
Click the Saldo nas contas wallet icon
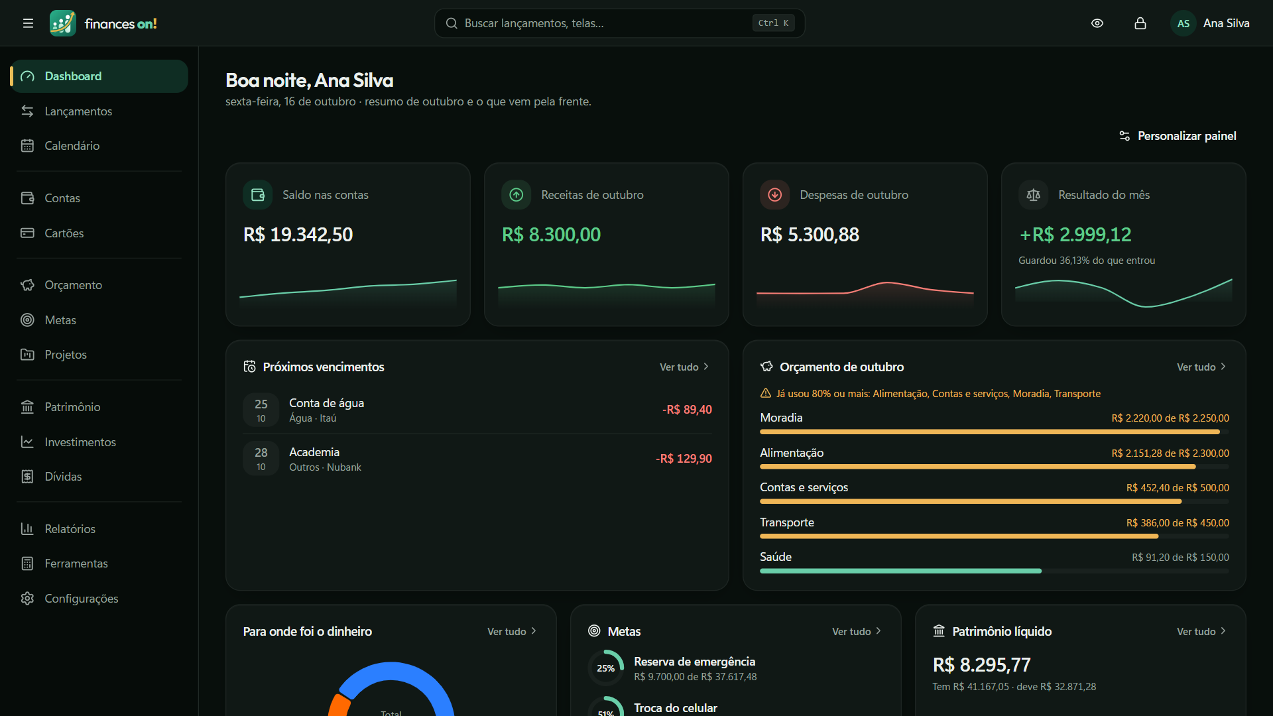point(258,195)
